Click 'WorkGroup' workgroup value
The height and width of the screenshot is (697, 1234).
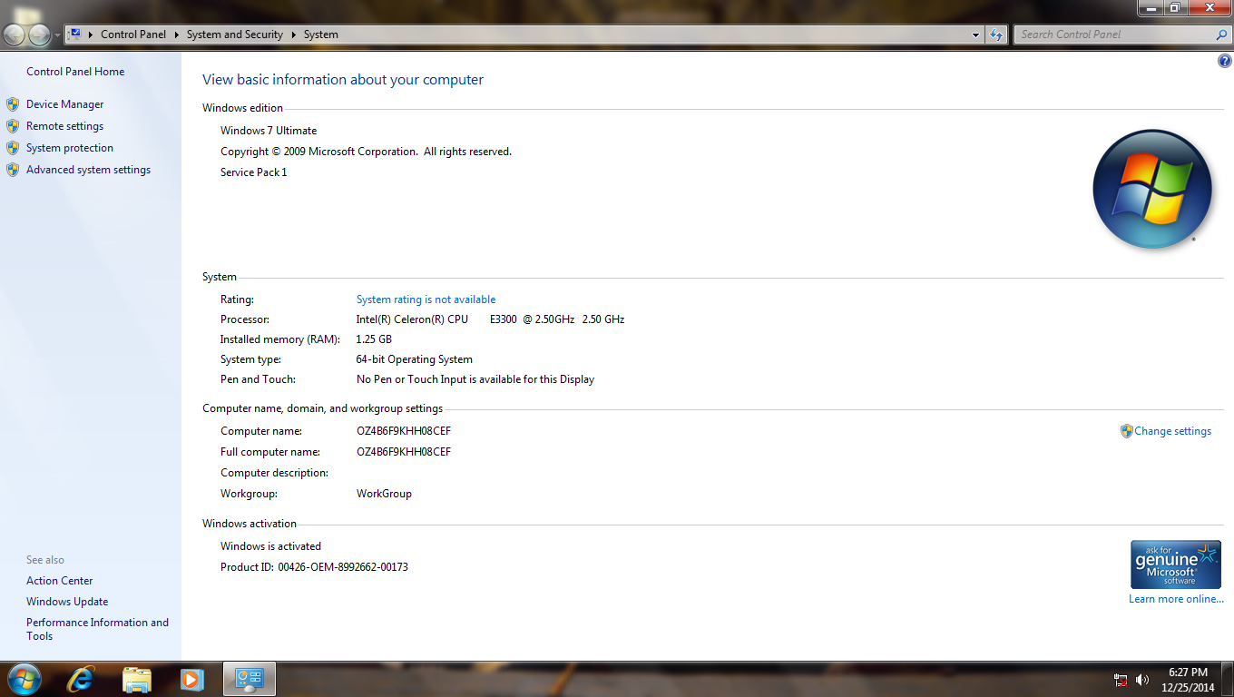coord(384,494)
